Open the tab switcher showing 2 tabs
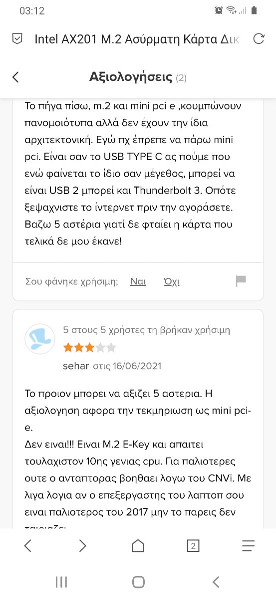The image size is (276, 600). tap(193, 545)
